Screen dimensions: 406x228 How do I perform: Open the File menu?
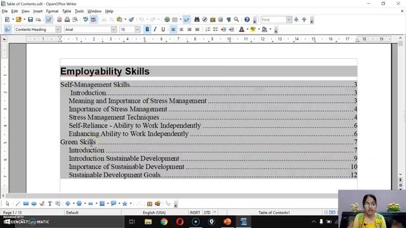click(4, 11)
